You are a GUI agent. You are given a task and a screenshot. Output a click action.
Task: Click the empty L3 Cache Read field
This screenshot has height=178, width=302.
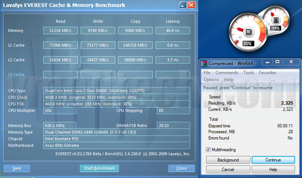pyautogui.click(x=60, y=74)
